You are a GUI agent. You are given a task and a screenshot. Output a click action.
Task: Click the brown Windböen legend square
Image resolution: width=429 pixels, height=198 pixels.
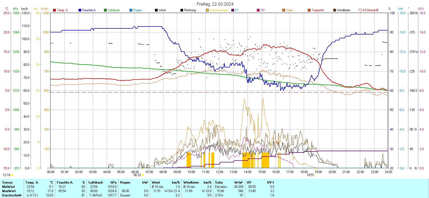pyautogui.click(x=335, y=10)
